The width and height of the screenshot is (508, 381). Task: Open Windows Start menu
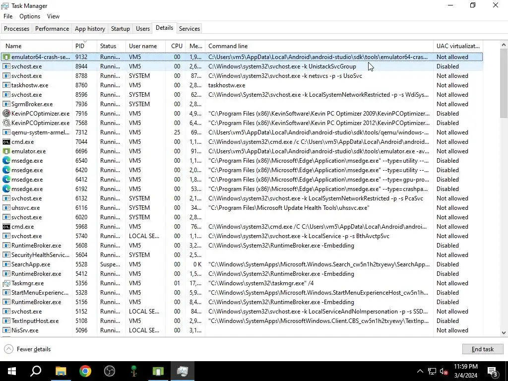12,371
